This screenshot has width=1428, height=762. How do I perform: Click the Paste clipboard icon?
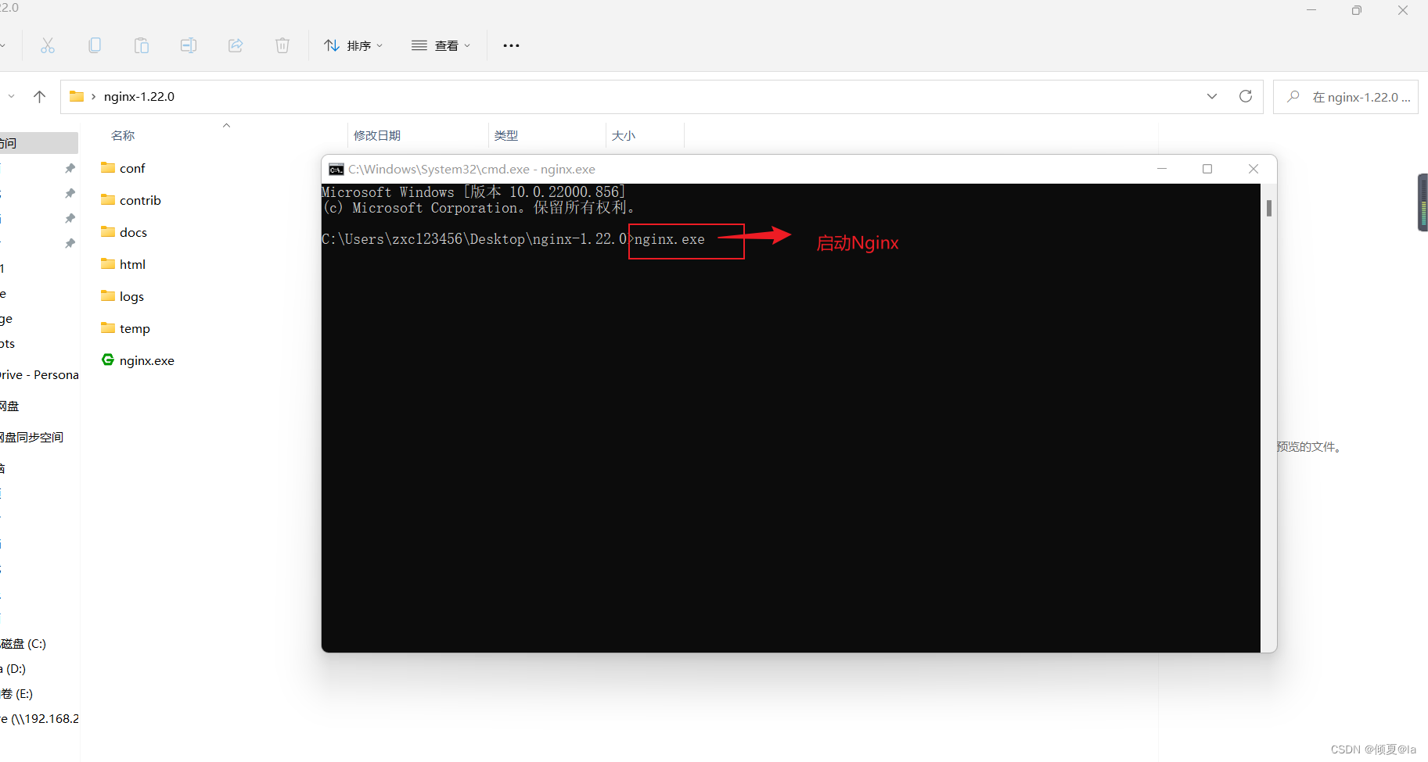click(x=142, y=45)
